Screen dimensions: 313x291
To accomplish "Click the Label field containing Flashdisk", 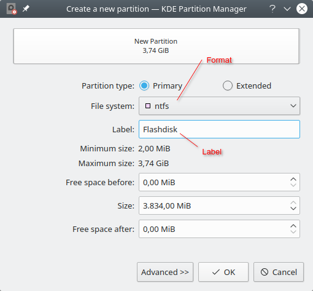I will (219, 129).
